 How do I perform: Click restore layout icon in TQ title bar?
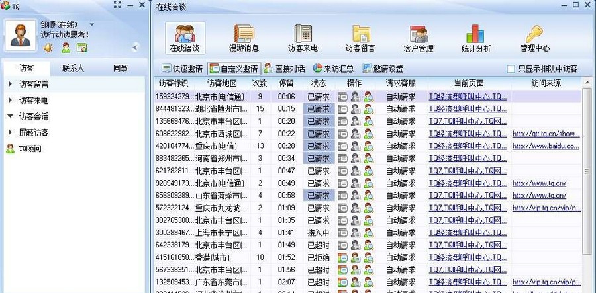(117, 5)
